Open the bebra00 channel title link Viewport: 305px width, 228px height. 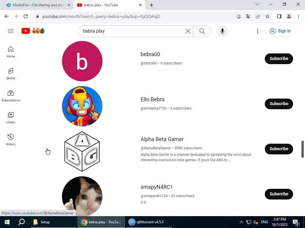point(150,54)
